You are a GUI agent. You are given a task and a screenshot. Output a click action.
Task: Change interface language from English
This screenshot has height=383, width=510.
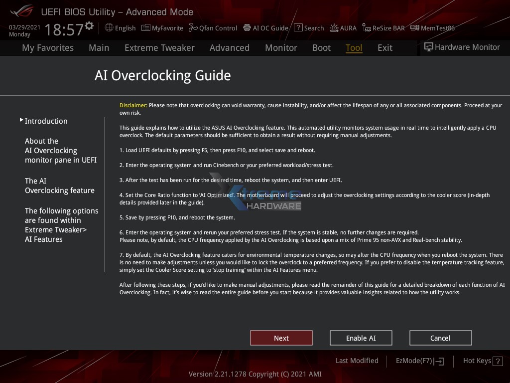(x=120, y=28)
